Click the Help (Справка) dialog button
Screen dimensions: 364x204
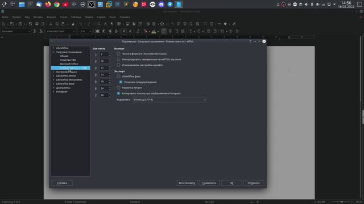point(62,183)
